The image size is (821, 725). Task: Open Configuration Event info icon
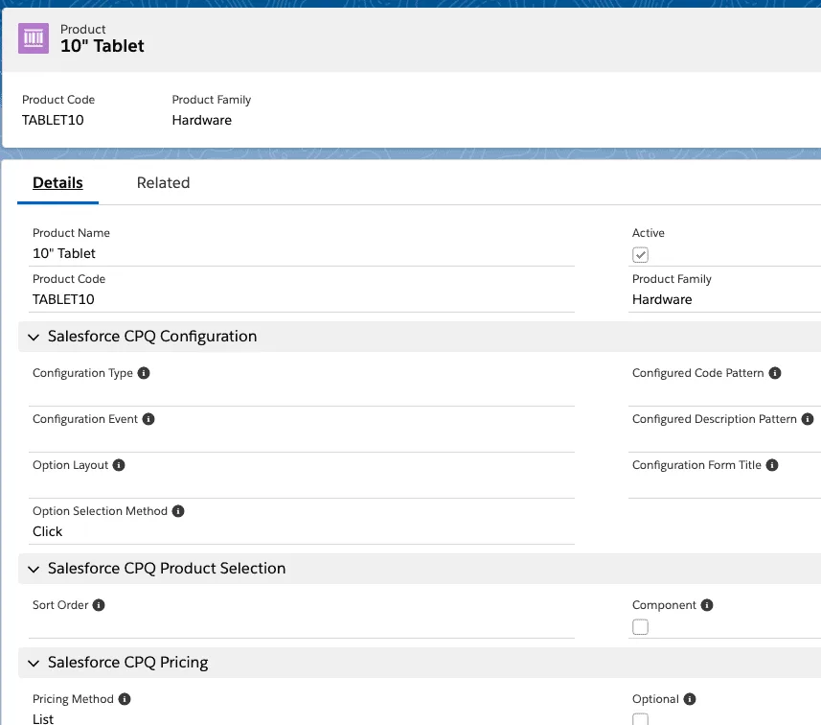148,419
